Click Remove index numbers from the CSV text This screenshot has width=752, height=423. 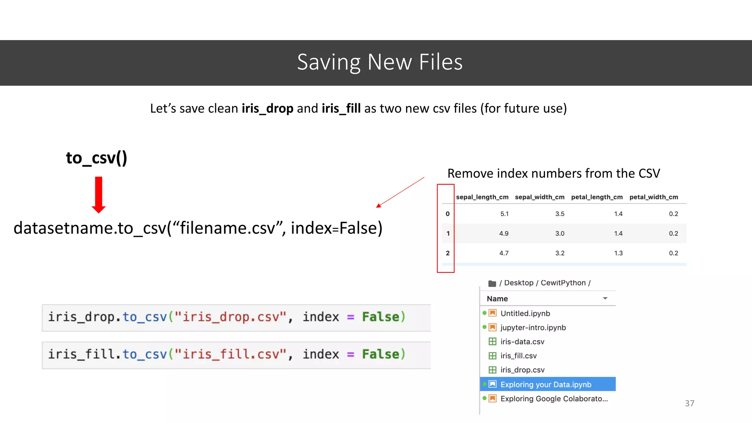[x=554, y=173]
